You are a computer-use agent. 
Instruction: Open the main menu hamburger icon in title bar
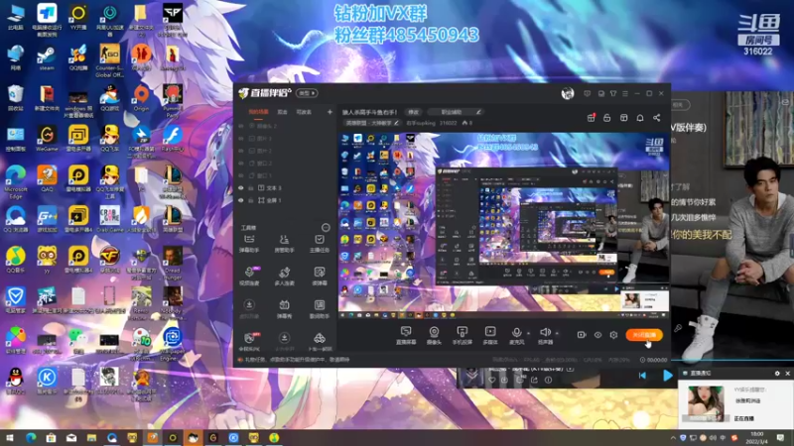click(625, 93)
